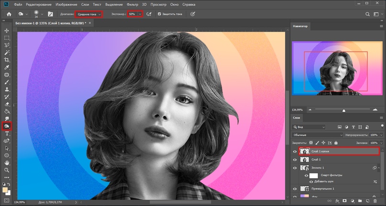Enable airbrush-style build-up icon

pyautogui.click(x=149, y=14)
